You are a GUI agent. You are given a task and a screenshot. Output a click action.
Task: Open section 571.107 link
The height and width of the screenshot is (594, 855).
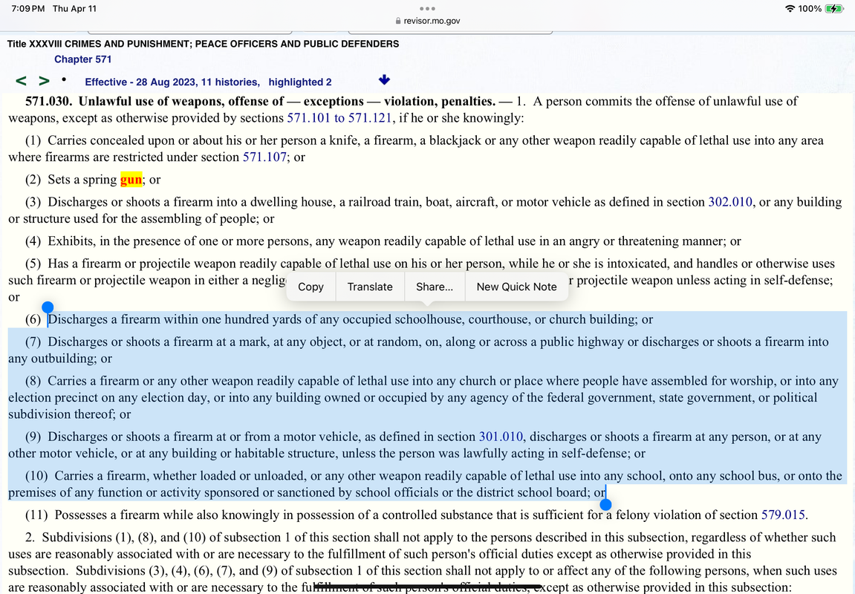[264, 157]
